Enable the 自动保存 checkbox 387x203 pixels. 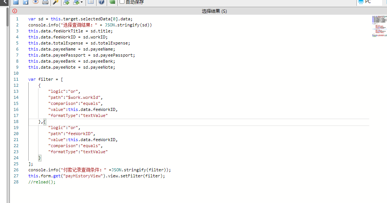(x=122, y=2)
